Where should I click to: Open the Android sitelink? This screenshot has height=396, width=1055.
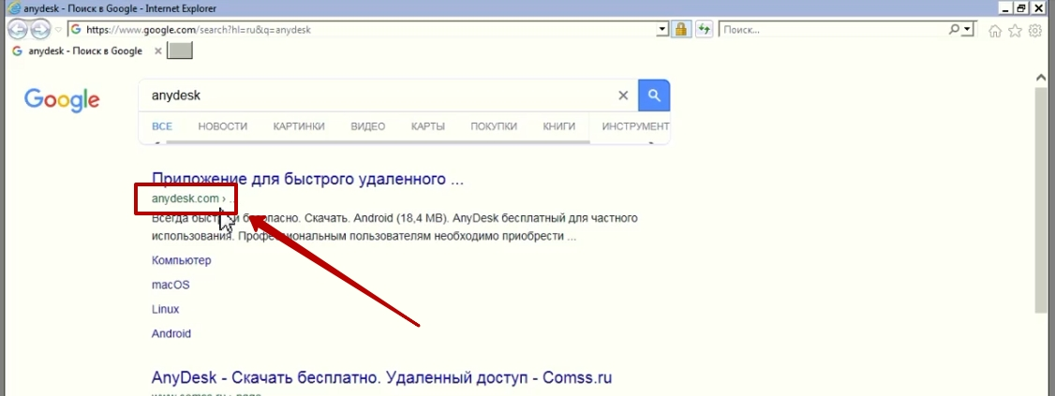(171, 333)
